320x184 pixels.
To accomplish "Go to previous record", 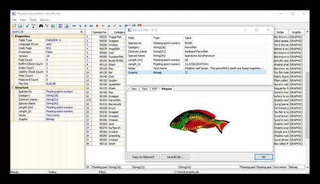I will (x=80, y=26).
